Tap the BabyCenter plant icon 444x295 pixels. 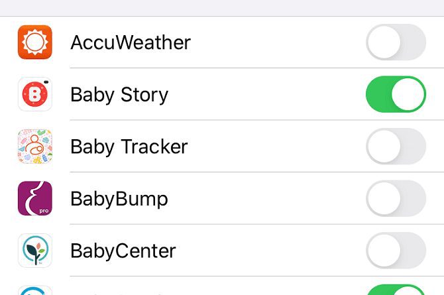[x=35, y=251]
